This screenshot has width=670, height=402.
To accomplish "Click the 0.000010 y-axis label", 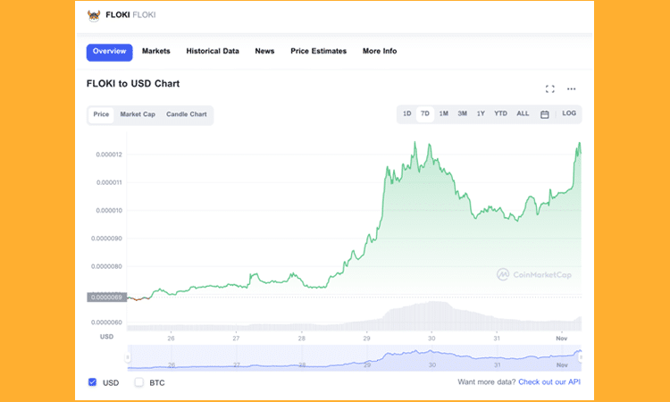I will (109, 211).
